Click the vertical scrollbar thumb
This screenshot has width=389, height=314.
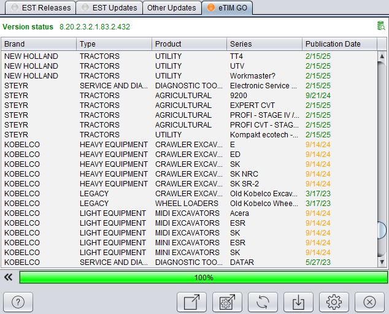point(382,231)
